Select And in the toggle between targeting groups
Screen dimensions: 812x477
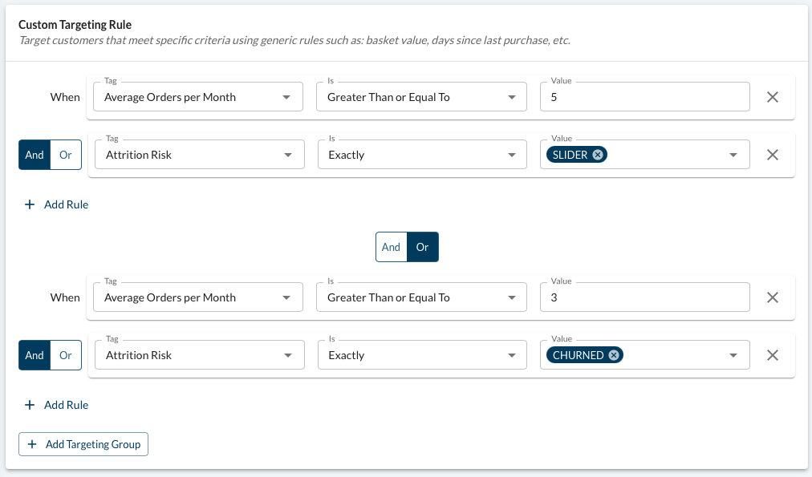[x=391, y=247]
